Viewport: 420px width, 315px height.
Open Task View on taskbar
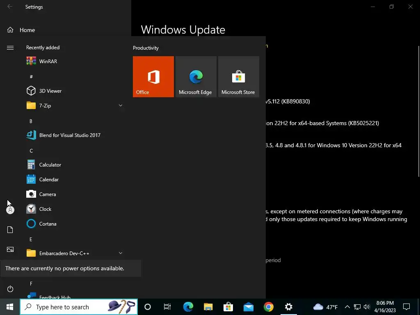tap(167, 307)
